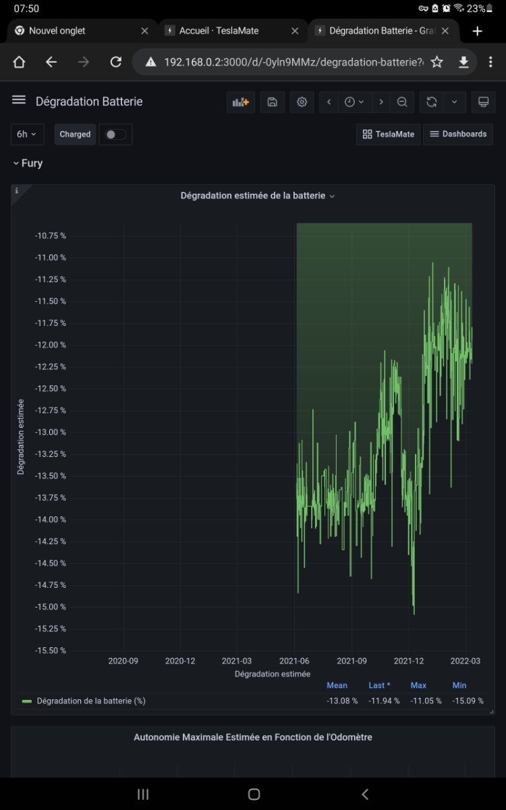Viewport: 506px width, 810px height.
Task: Open dashboard settings gear icon
Action: click(x=302, y=102)
